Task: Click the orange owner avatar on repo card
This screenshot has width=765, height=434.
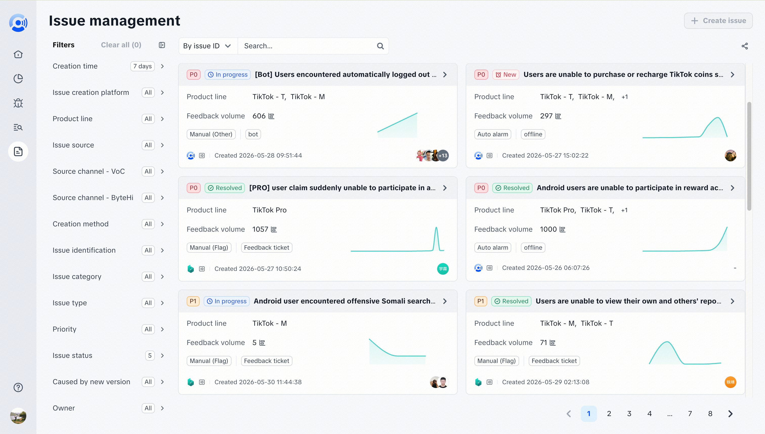Action: click(x=730, y=382)
